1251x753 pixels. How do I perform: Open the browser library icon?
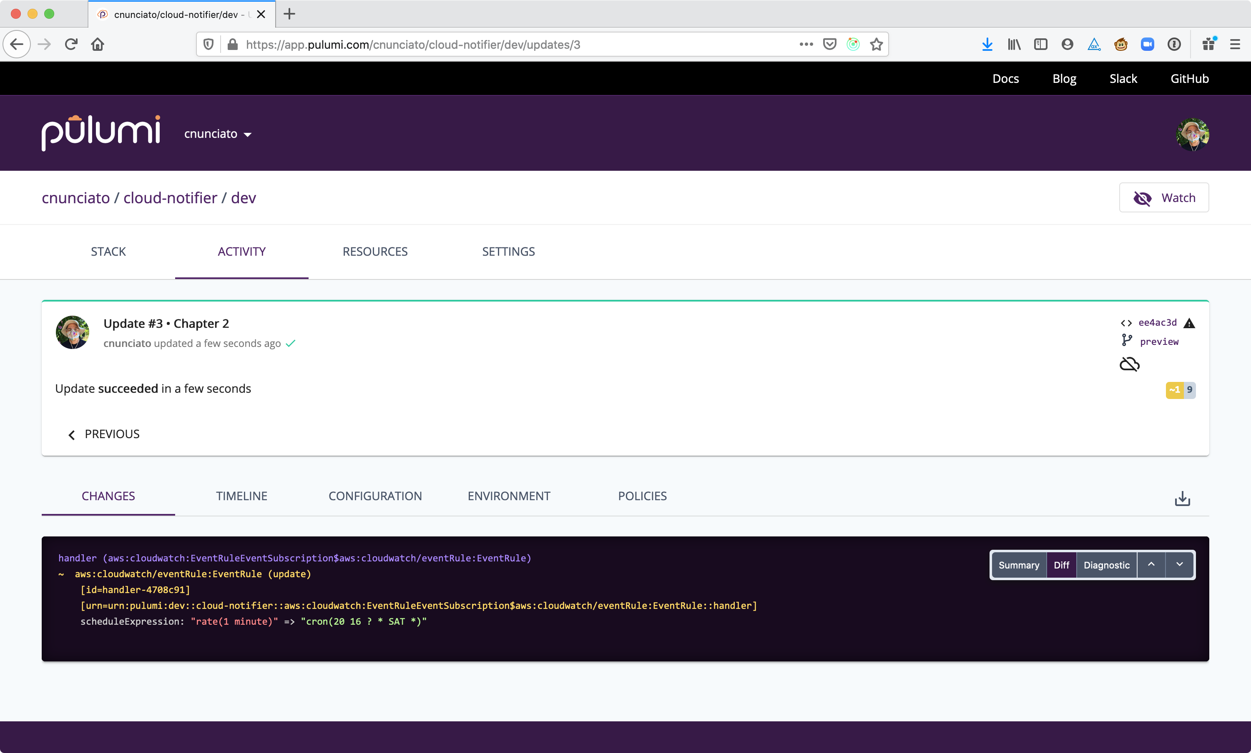click(x=1014, y=45)
